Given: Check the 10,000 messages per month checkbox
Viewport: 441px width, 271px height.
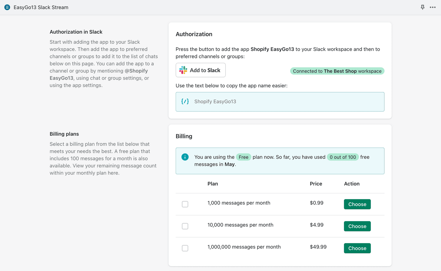Looking at the screenshot, I should pos(185,226).
